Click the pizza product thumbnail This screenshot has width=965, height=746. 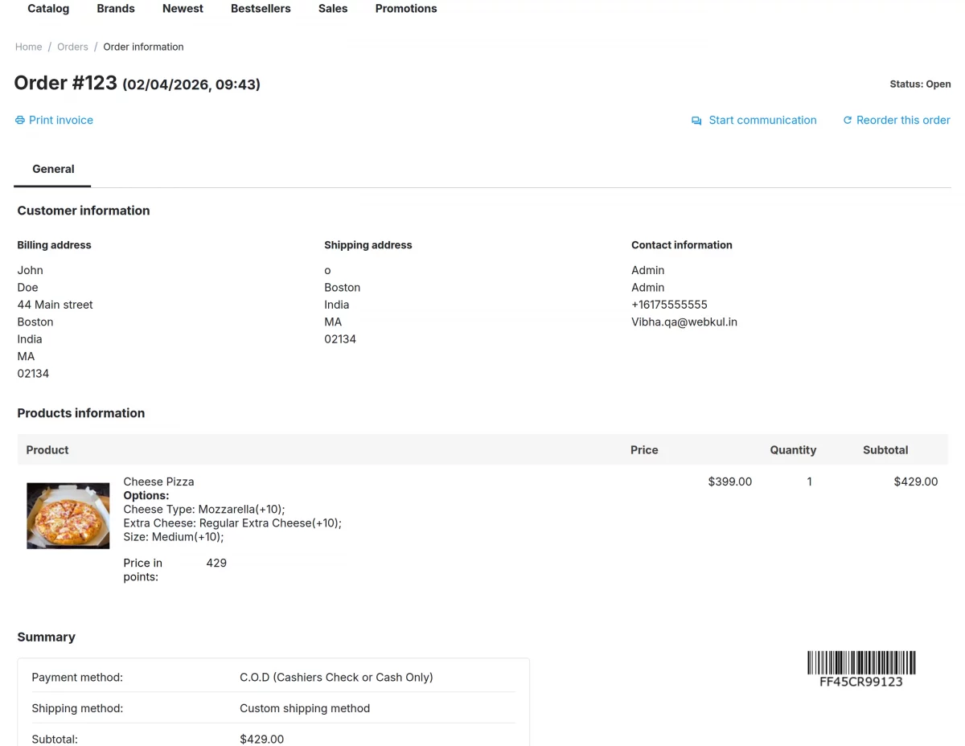tap(68, 514)
